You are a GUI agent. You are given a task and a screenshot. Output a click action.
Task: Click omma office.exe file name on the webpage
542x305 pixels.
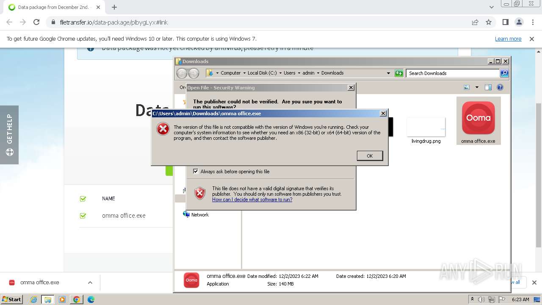(124, 216)
